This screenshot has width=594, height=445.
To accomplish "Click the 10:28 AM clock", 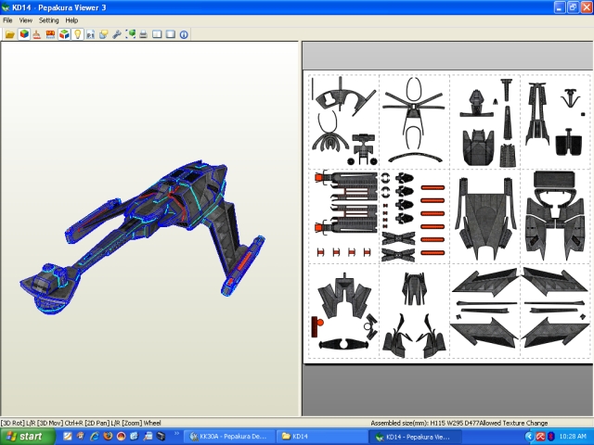I will [573, 437].
